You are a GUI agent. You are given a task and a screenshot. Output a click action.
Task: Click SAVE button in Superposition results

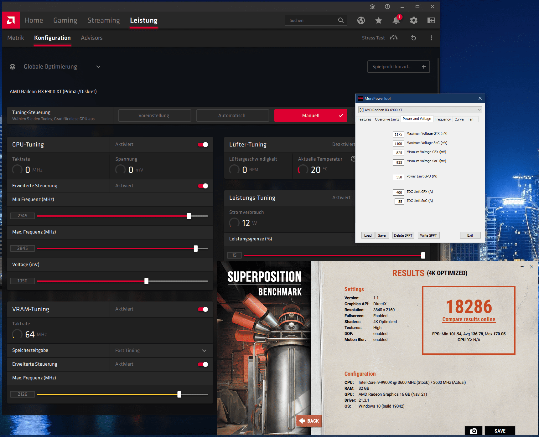pos(500,431)
